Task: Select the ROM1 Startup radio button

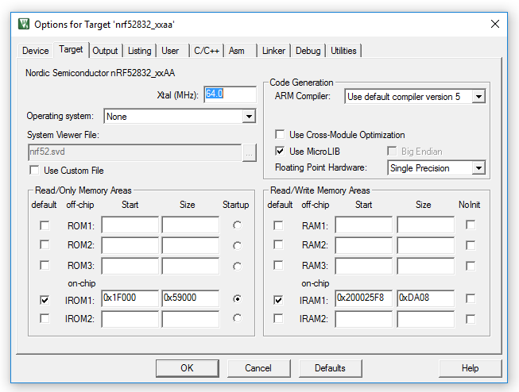Action: pyautogui.click(x=237, y=225)
